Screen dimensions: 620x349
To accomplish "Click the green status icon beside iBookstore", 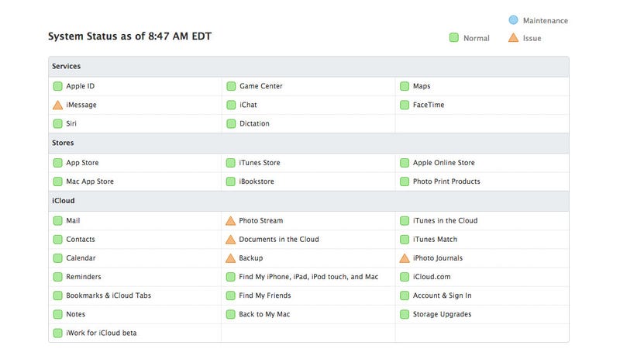I will [230, 181].
